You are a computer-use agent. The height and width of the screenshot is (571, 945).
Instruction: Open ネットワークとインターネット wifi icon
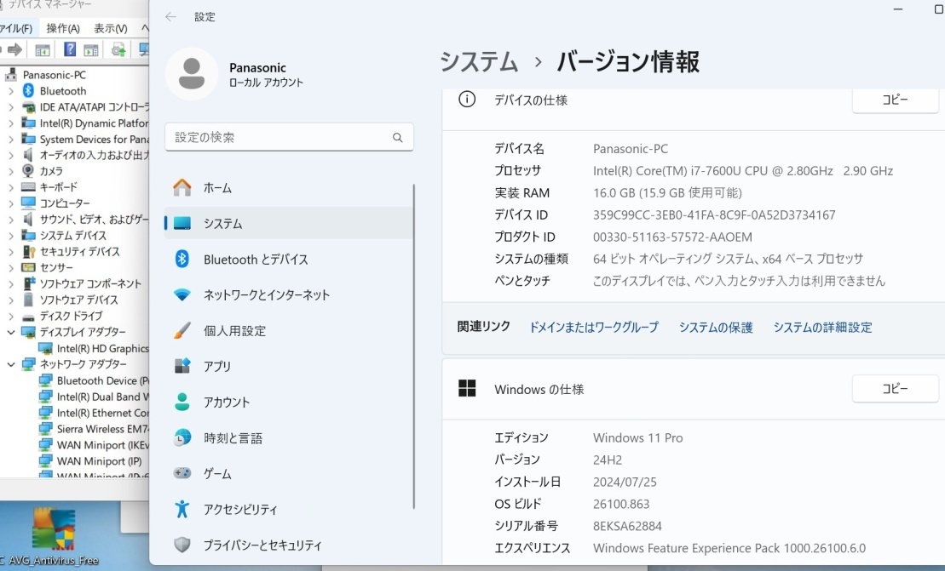point(182,294)
